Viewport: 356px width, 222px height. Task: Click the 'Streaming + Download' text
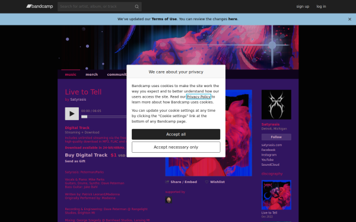pos(82,133)
